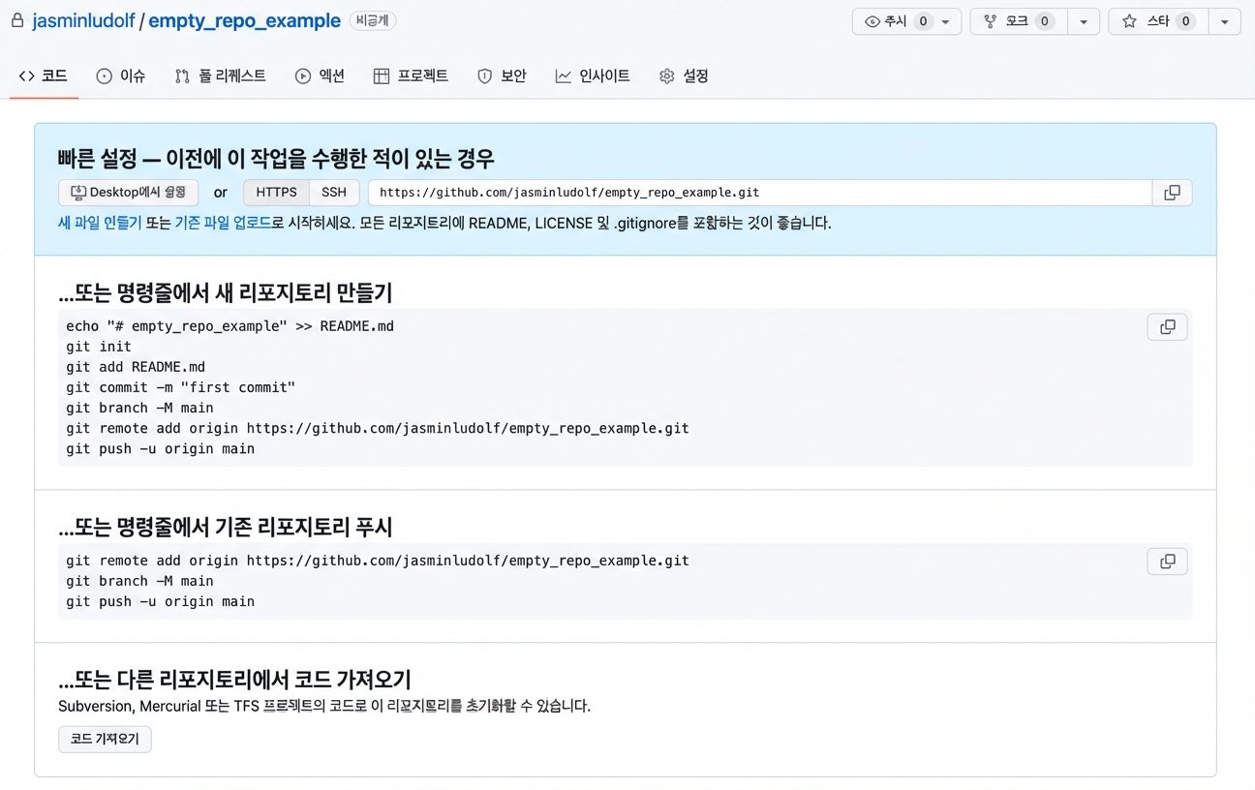
Task: Click the 새 리포지토리 만들기 heading
Action: [x=226, y=292]
